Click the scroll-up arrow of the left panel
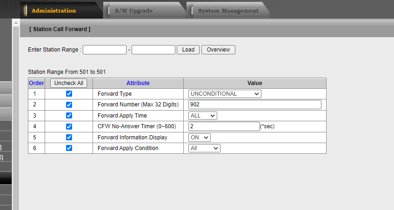 tap(16, 23)
